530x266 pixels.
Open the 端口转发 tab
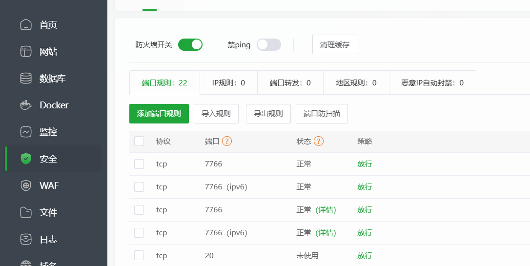tap(290, 82)
